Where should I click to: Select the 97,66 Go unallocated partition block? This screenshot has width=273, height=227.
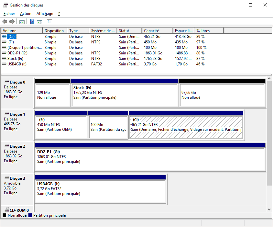(x=222, y=95)
